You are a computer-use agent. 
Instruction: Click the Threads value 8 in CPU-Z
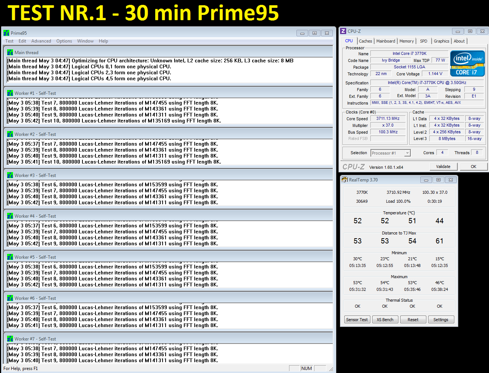pyautogui.click(x=477, y=152)
